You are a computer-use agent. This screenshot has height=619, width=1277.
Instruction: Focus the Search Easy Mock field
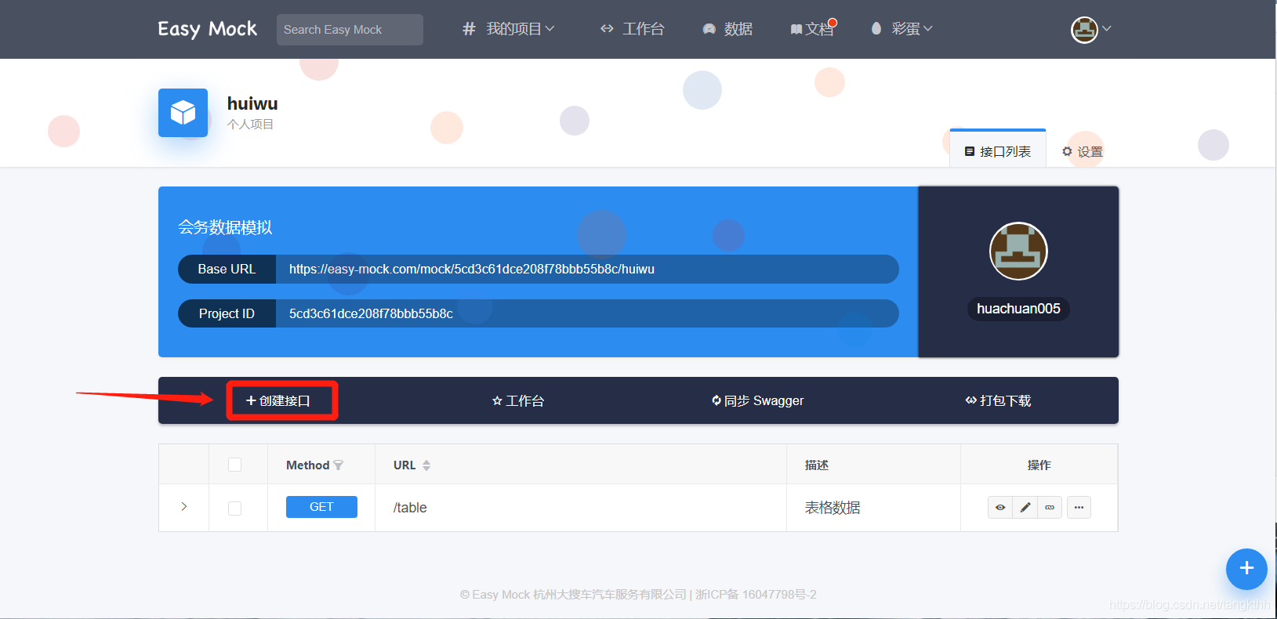(350, 30)
